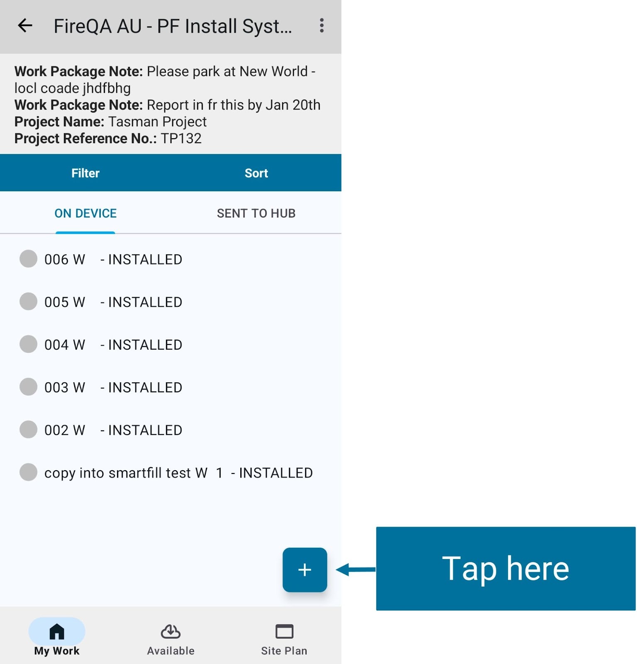This screenshot has width=637, height=664.
Task: Select the circle beside 002 W
Action: point(29,430)
